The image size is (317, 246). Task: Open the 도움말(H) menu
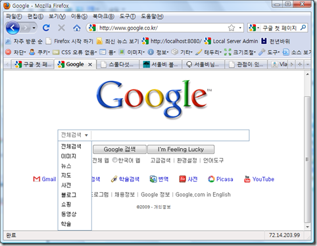tap(152, 16)
